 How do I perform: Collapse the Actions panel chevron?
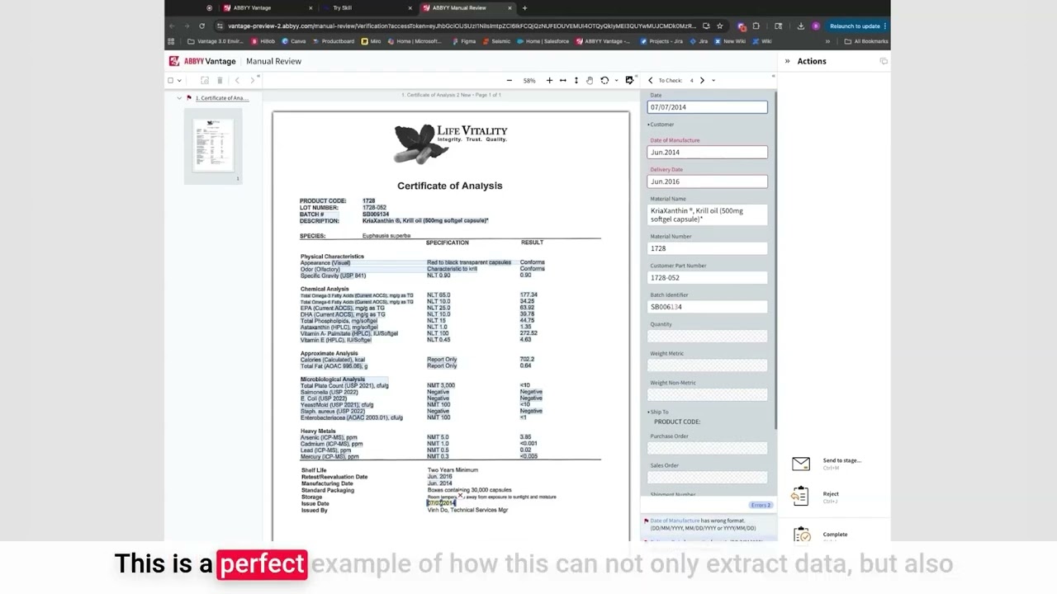tap(787, 61)
